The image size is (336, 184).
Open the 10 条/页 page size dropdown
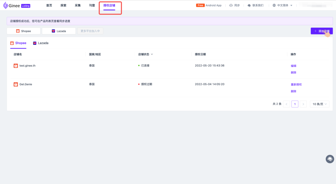[320, 104]
